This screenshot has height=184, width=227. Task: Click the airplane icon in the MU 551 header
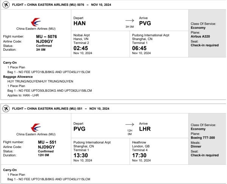tap(6, 109)
